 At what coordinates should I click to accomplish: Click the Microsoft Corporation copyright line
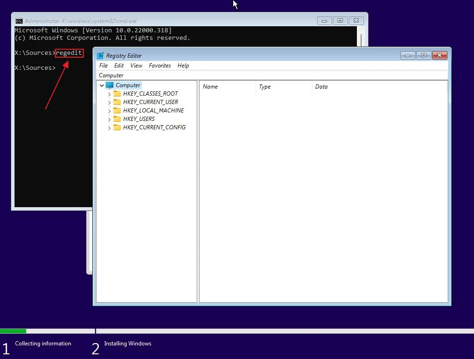(103, 38)
